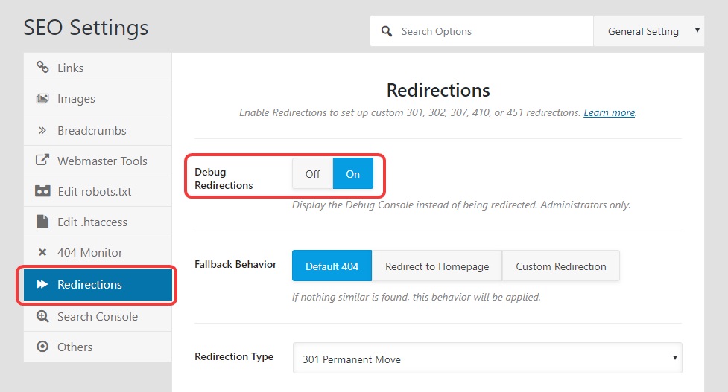Viewport: 728px width, 392px height.
Task: Select Custom Redirection fallback option
Action: point(560,266)
